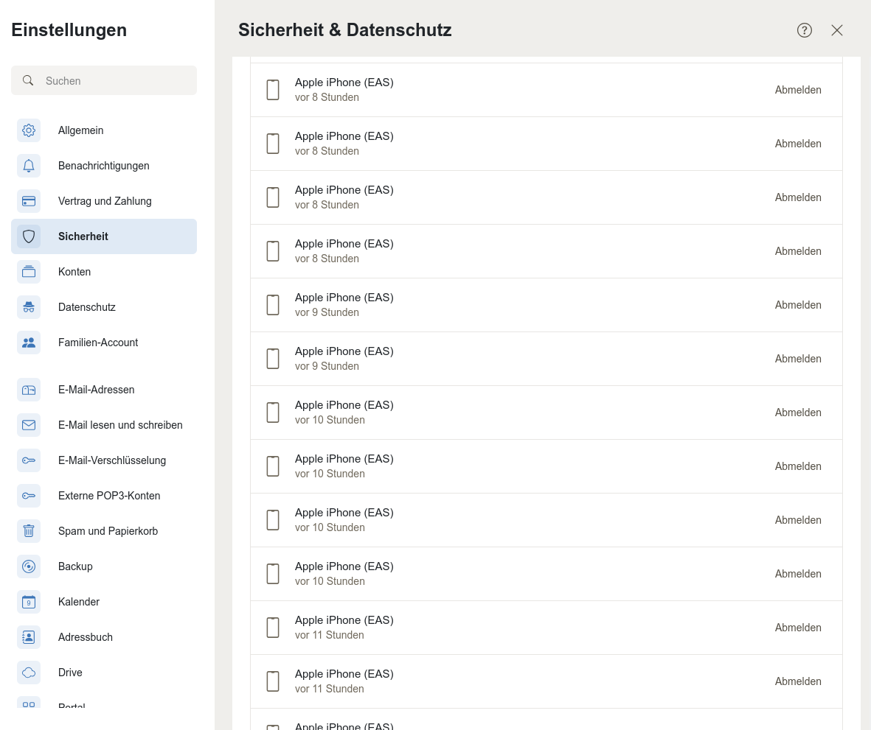Open the Backup settings section
The height and width of the screenshot is (730, 871).
(x=75, y=566)
